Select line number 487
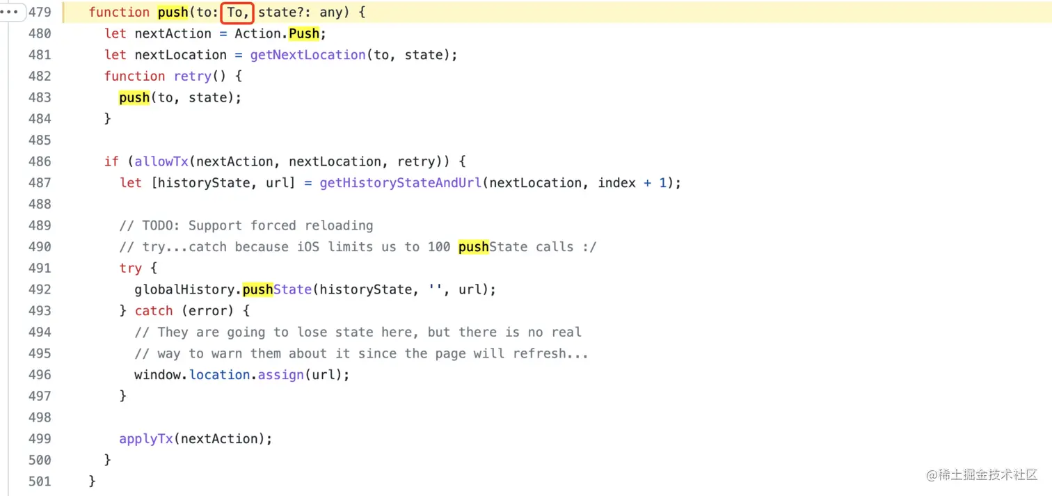This screenshot has width=1052, height=496. pyautogui.click(x=40, y=183)
